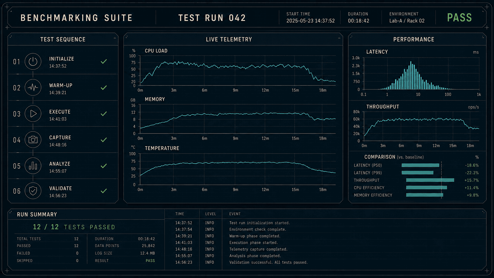The image size is (494, 278).
Task: Collapse the Live Telemetry panel
Action: click(x=339, y=38)
